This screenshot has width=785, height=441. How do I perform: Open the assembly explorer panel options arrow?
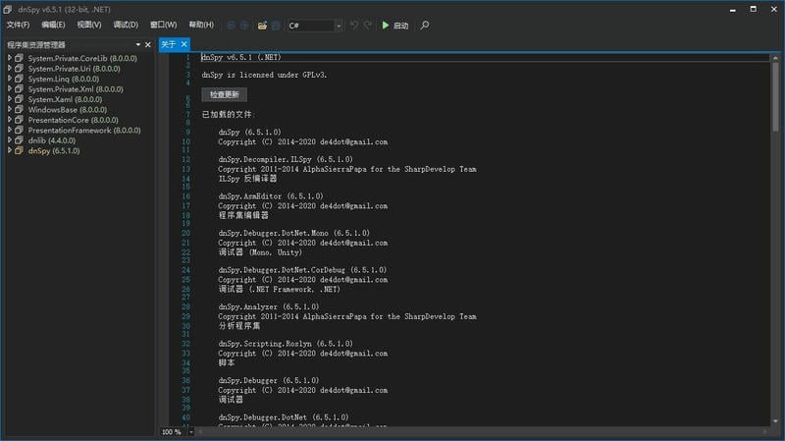pos(138,44)
